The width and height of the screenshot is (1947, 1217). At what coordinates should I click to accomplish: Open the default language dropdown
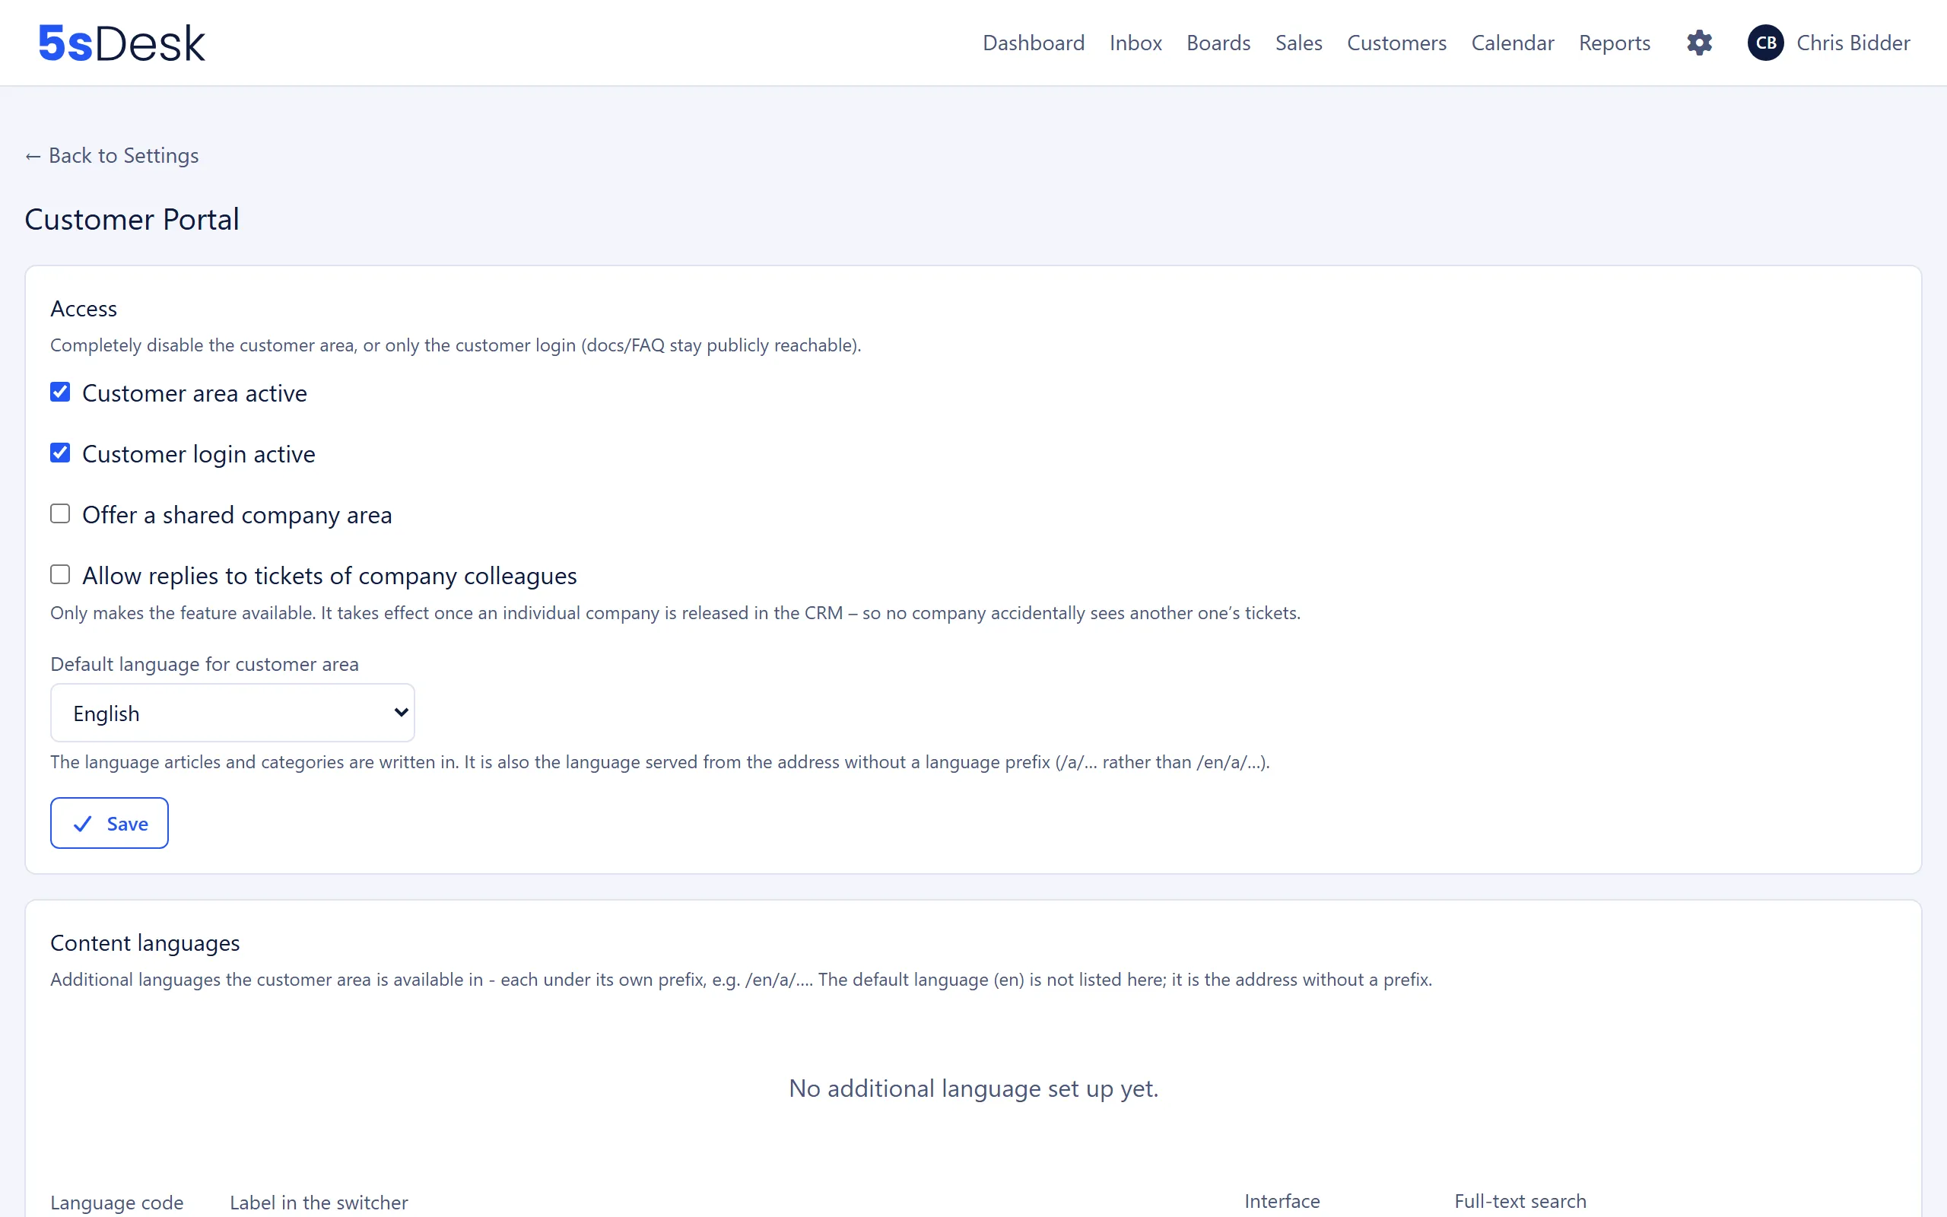233,713
